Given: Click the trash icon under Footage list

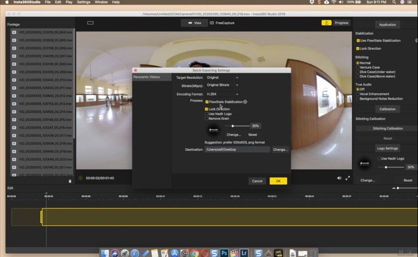Looking at the screenshot, I should [70, 181].
